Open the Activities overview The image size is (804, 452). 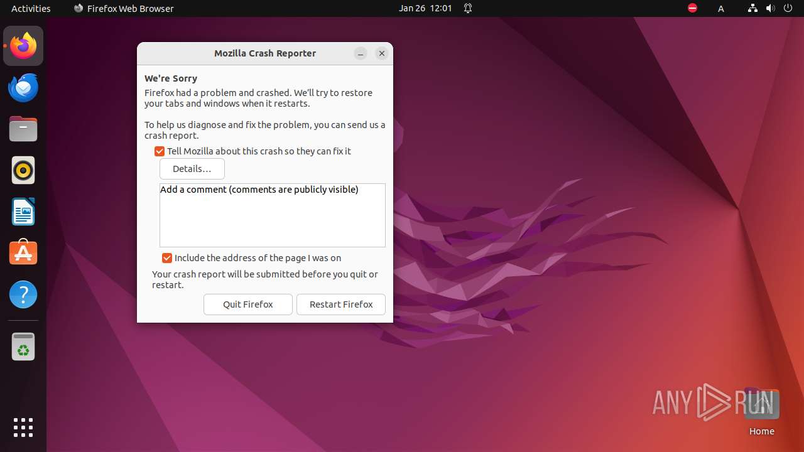(x=31, y=8)
